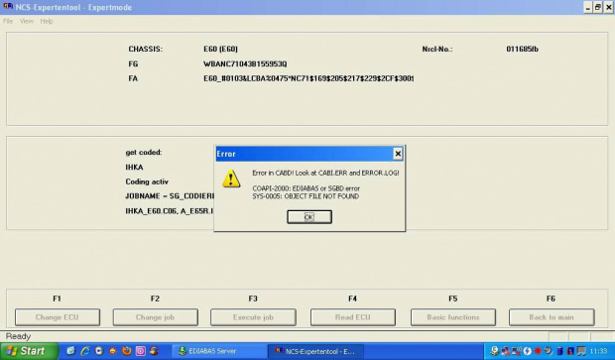Viewport: 615px width, 360px height.
Task: Click the Show Desktop quick launch icon
Action: tap(71, 351)
